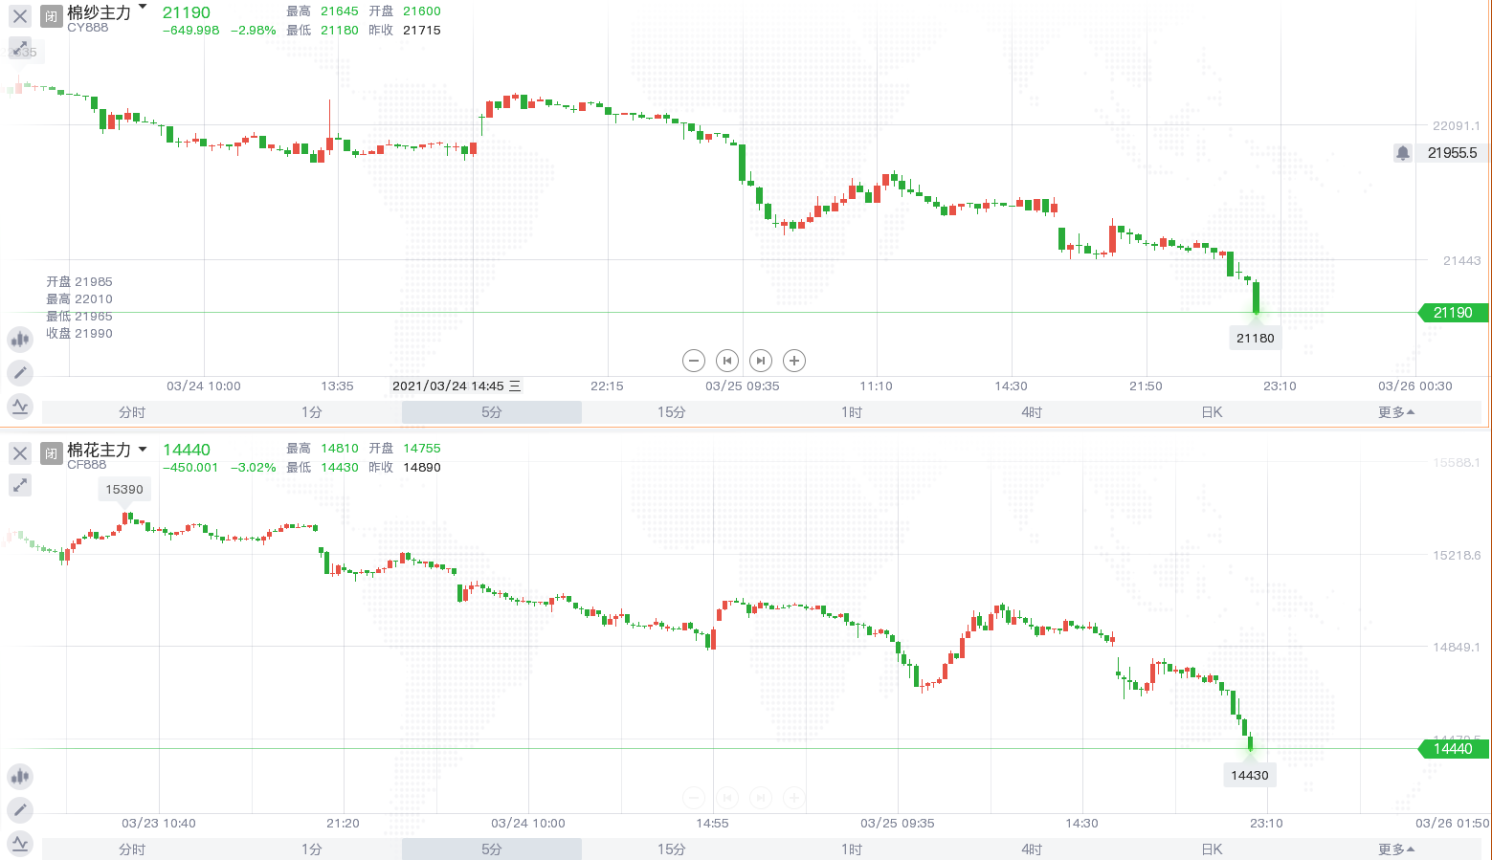Open candlestick chart type in 棉花主力 panel
This screenshot has height=860, width=1492.
(20, 776)
